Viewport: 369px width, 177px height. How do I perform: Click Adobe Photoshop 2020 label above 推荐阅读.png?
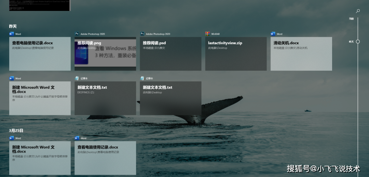tap(93, 34)
